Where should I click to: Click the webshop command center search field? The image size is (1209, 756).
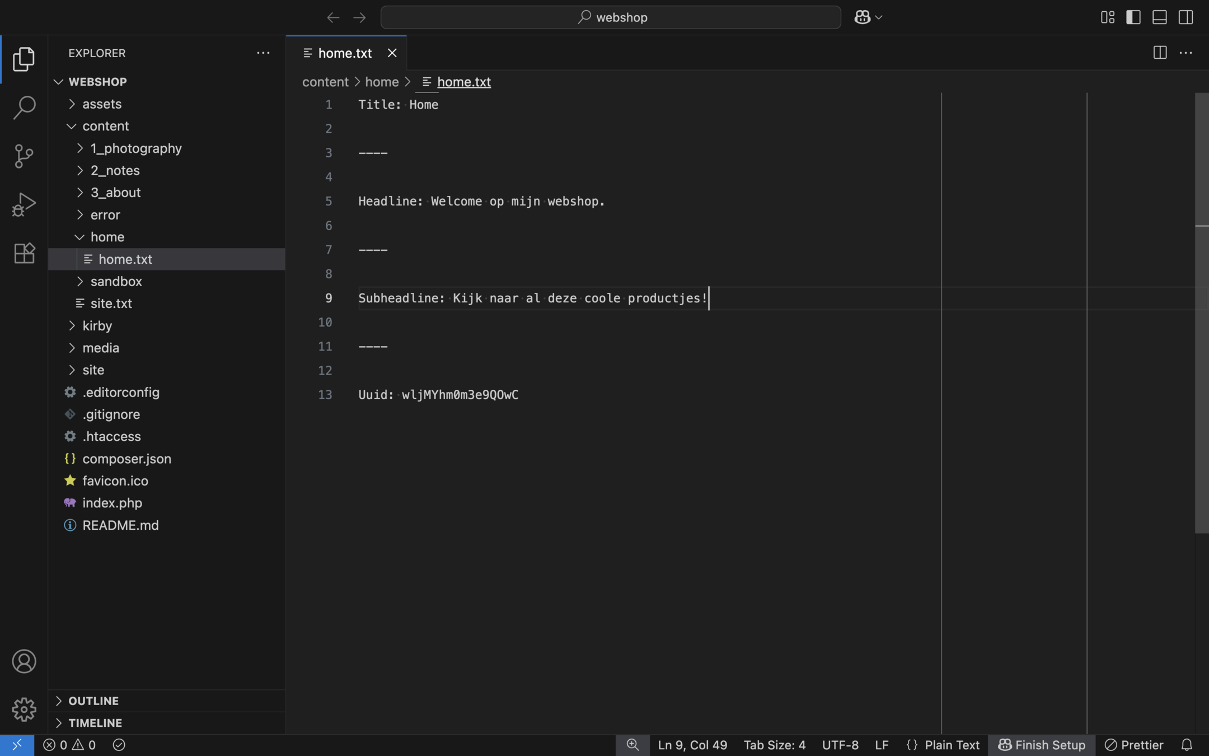click(x=611, y=17)
